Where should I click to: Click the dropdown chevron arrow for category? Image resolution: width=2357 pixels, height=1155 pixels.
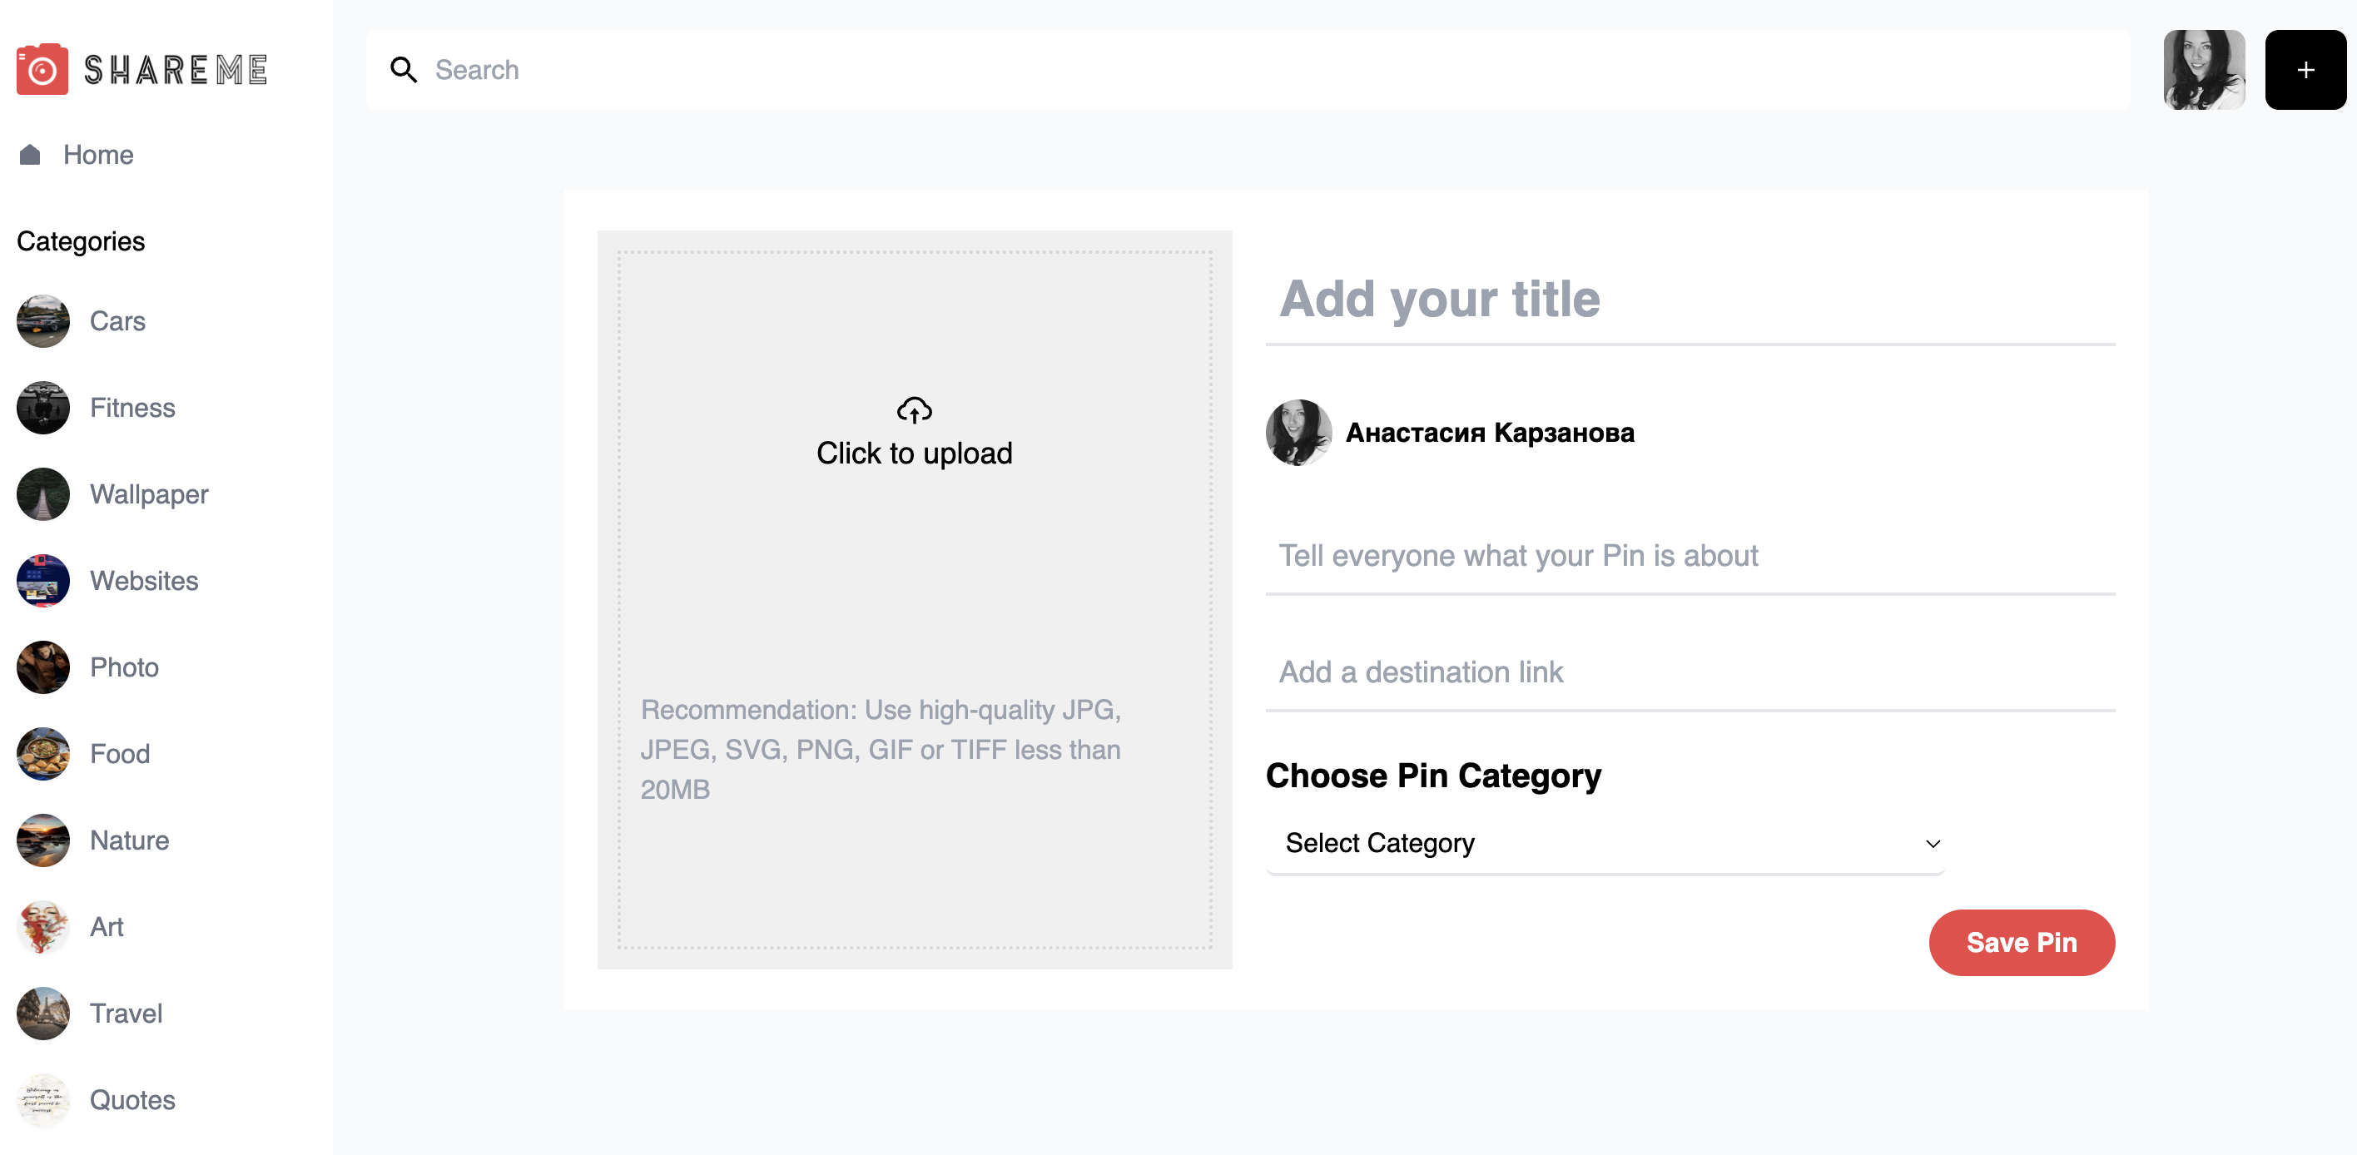1933,843
